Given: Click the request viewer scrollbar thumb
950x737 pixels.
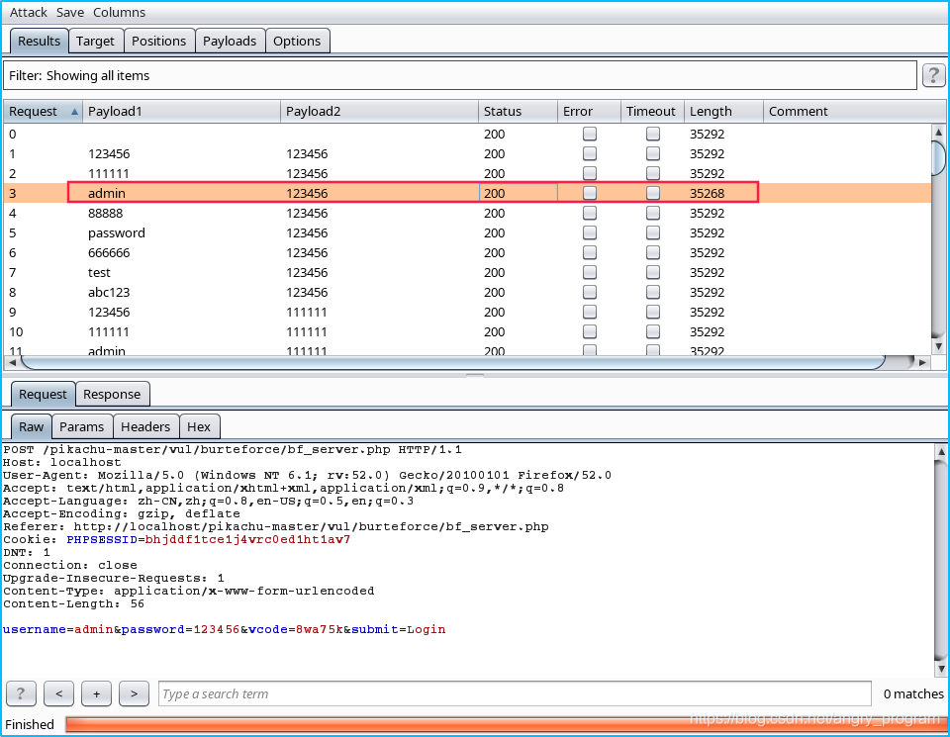Looking at the screenshot, I should 941,560.
